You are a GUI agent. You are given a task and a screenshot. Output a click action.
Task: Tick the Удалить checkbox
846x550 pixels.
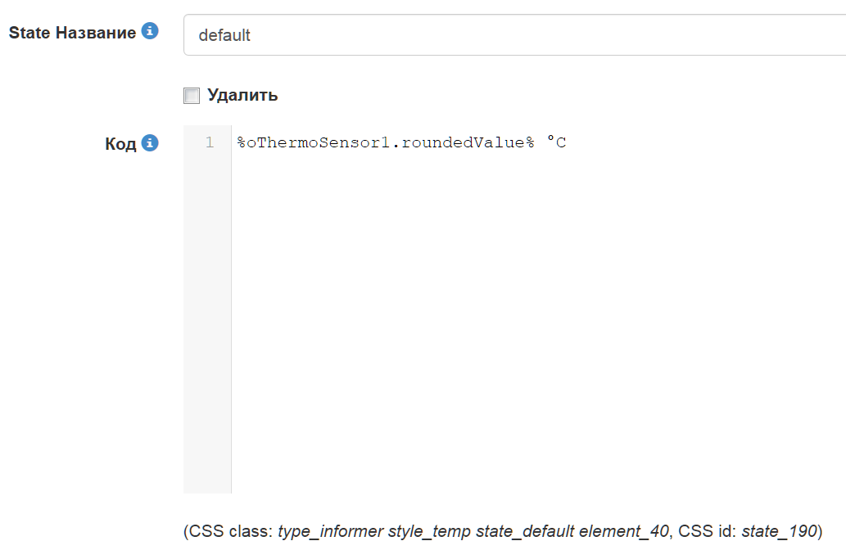(192, 96)
